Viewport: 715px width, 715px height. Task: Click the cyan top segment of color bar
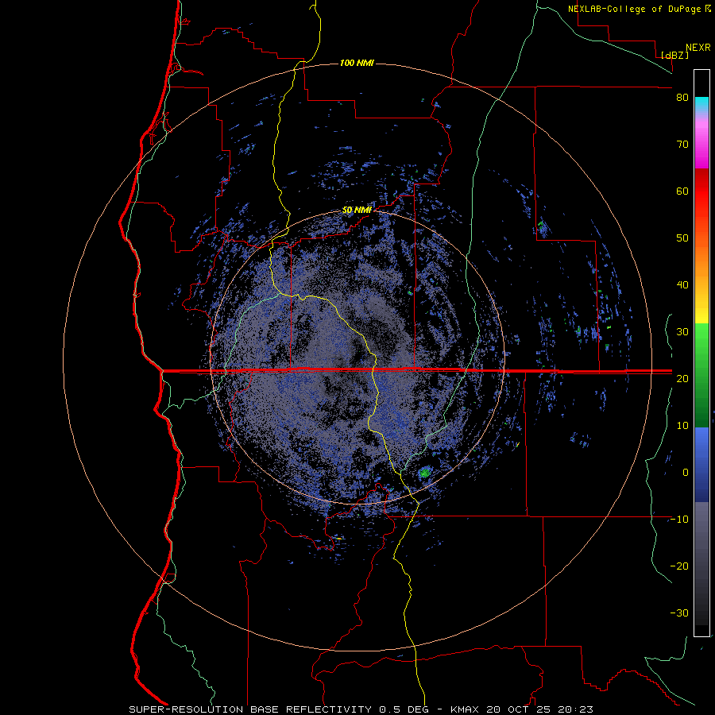pos(701,104)
